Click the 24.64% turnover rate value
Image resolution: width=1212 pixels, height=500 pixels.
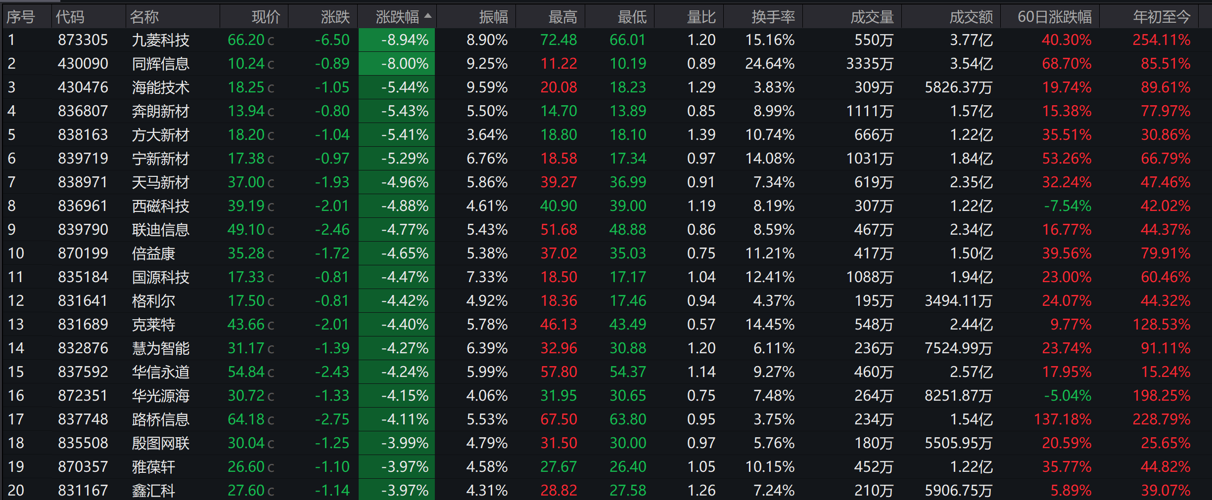tap(770, 64)
